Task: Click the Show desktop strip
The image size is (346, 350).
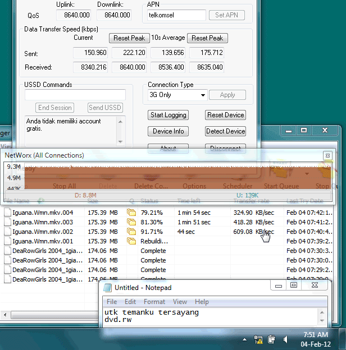Action: [343, 339]
